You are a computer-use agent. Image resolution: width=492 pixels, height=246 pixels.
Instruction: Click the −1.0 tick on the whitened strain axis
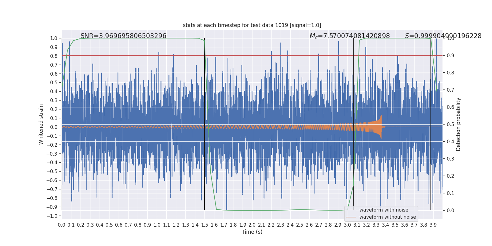coord(52,216)
